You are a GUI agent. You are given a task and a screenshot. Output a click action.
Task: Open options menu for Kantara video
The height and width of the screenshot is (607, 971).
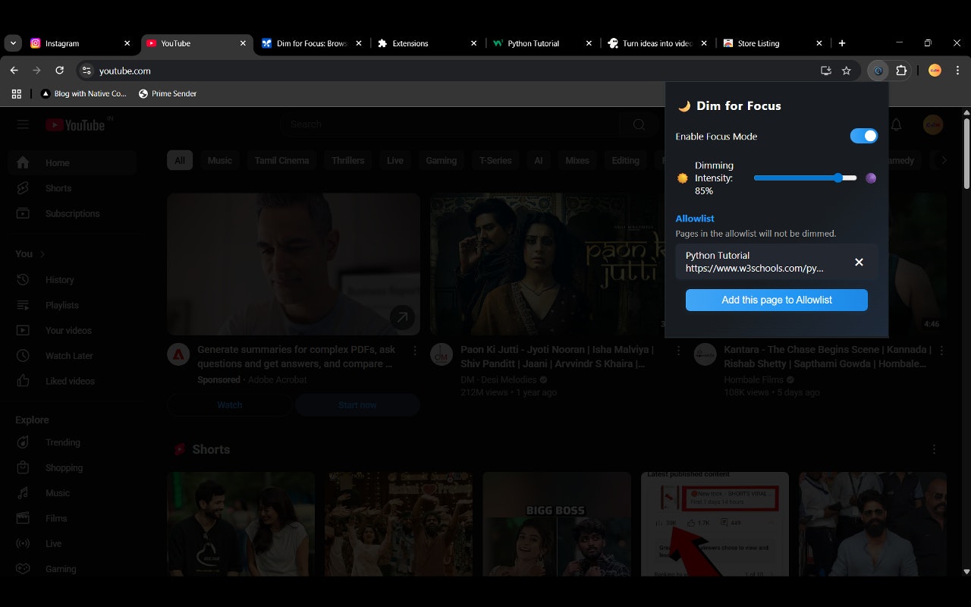pos(941,351)
